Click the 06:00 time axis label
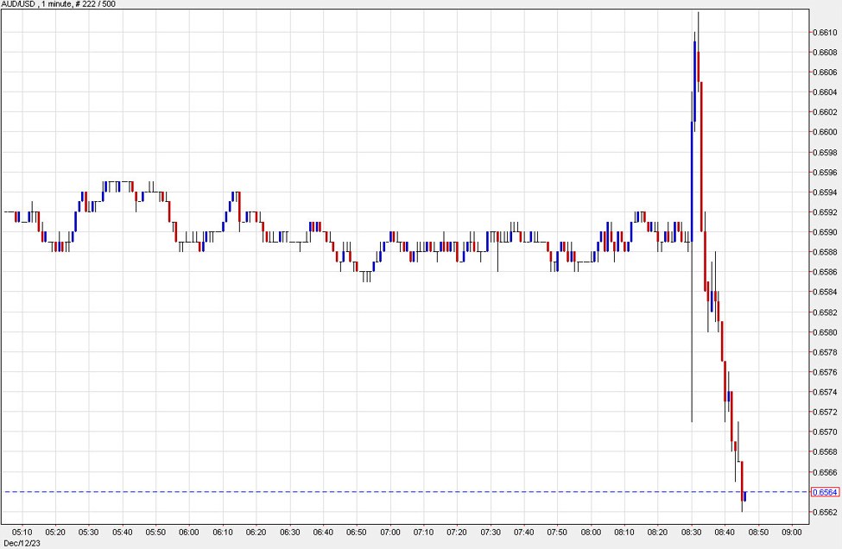The height and width of the screenshot is (549, 842). click(189, 532)
